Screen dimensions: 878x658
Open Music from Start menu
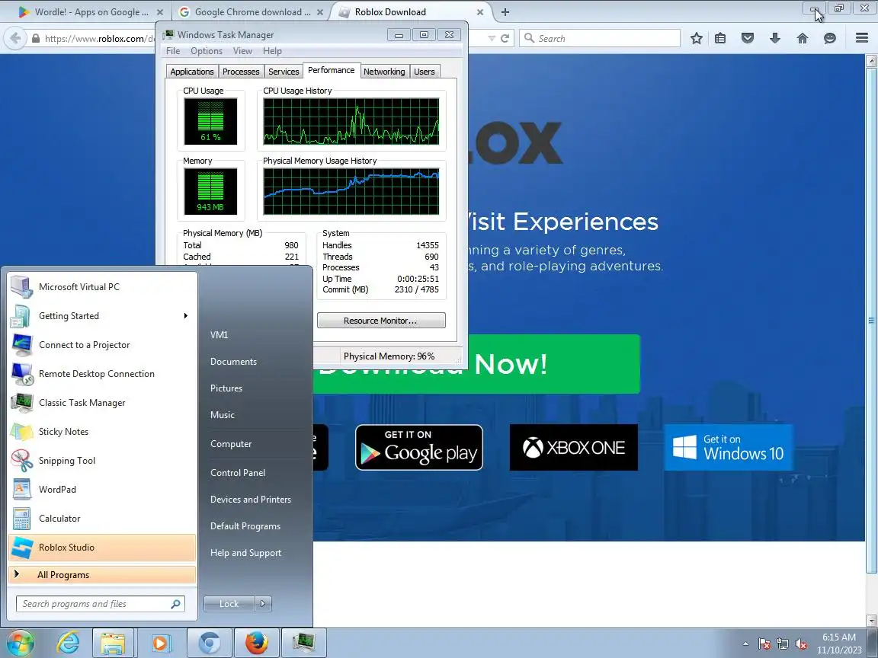click(223, 414)
